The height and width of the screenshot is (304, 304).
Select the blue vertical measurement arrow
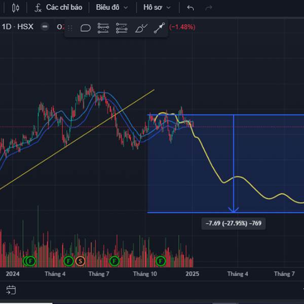click(x=234, y=163)
